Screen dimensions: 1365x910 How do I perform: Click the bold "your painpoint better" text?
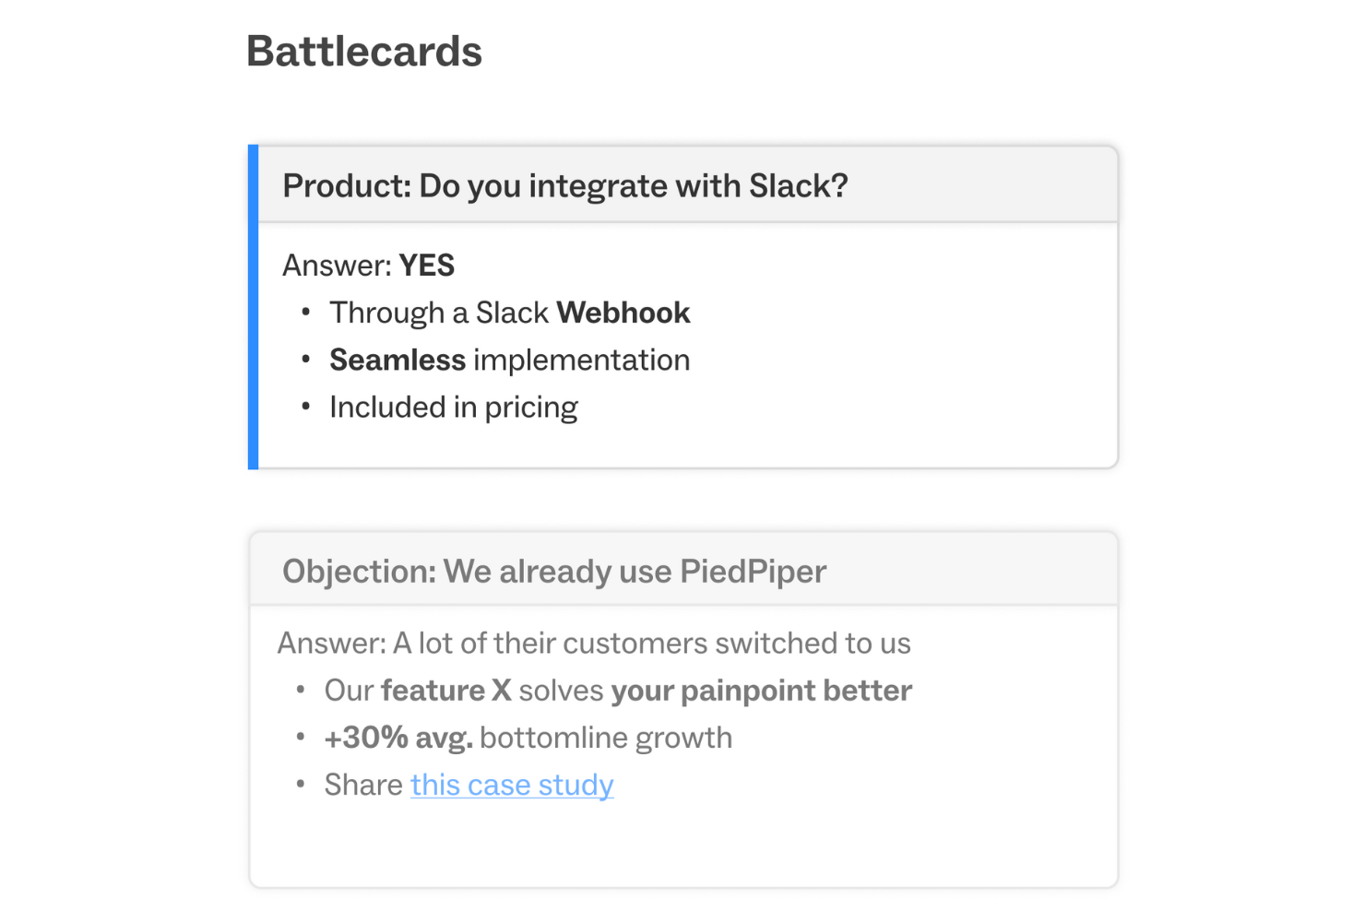click(761, 691)
